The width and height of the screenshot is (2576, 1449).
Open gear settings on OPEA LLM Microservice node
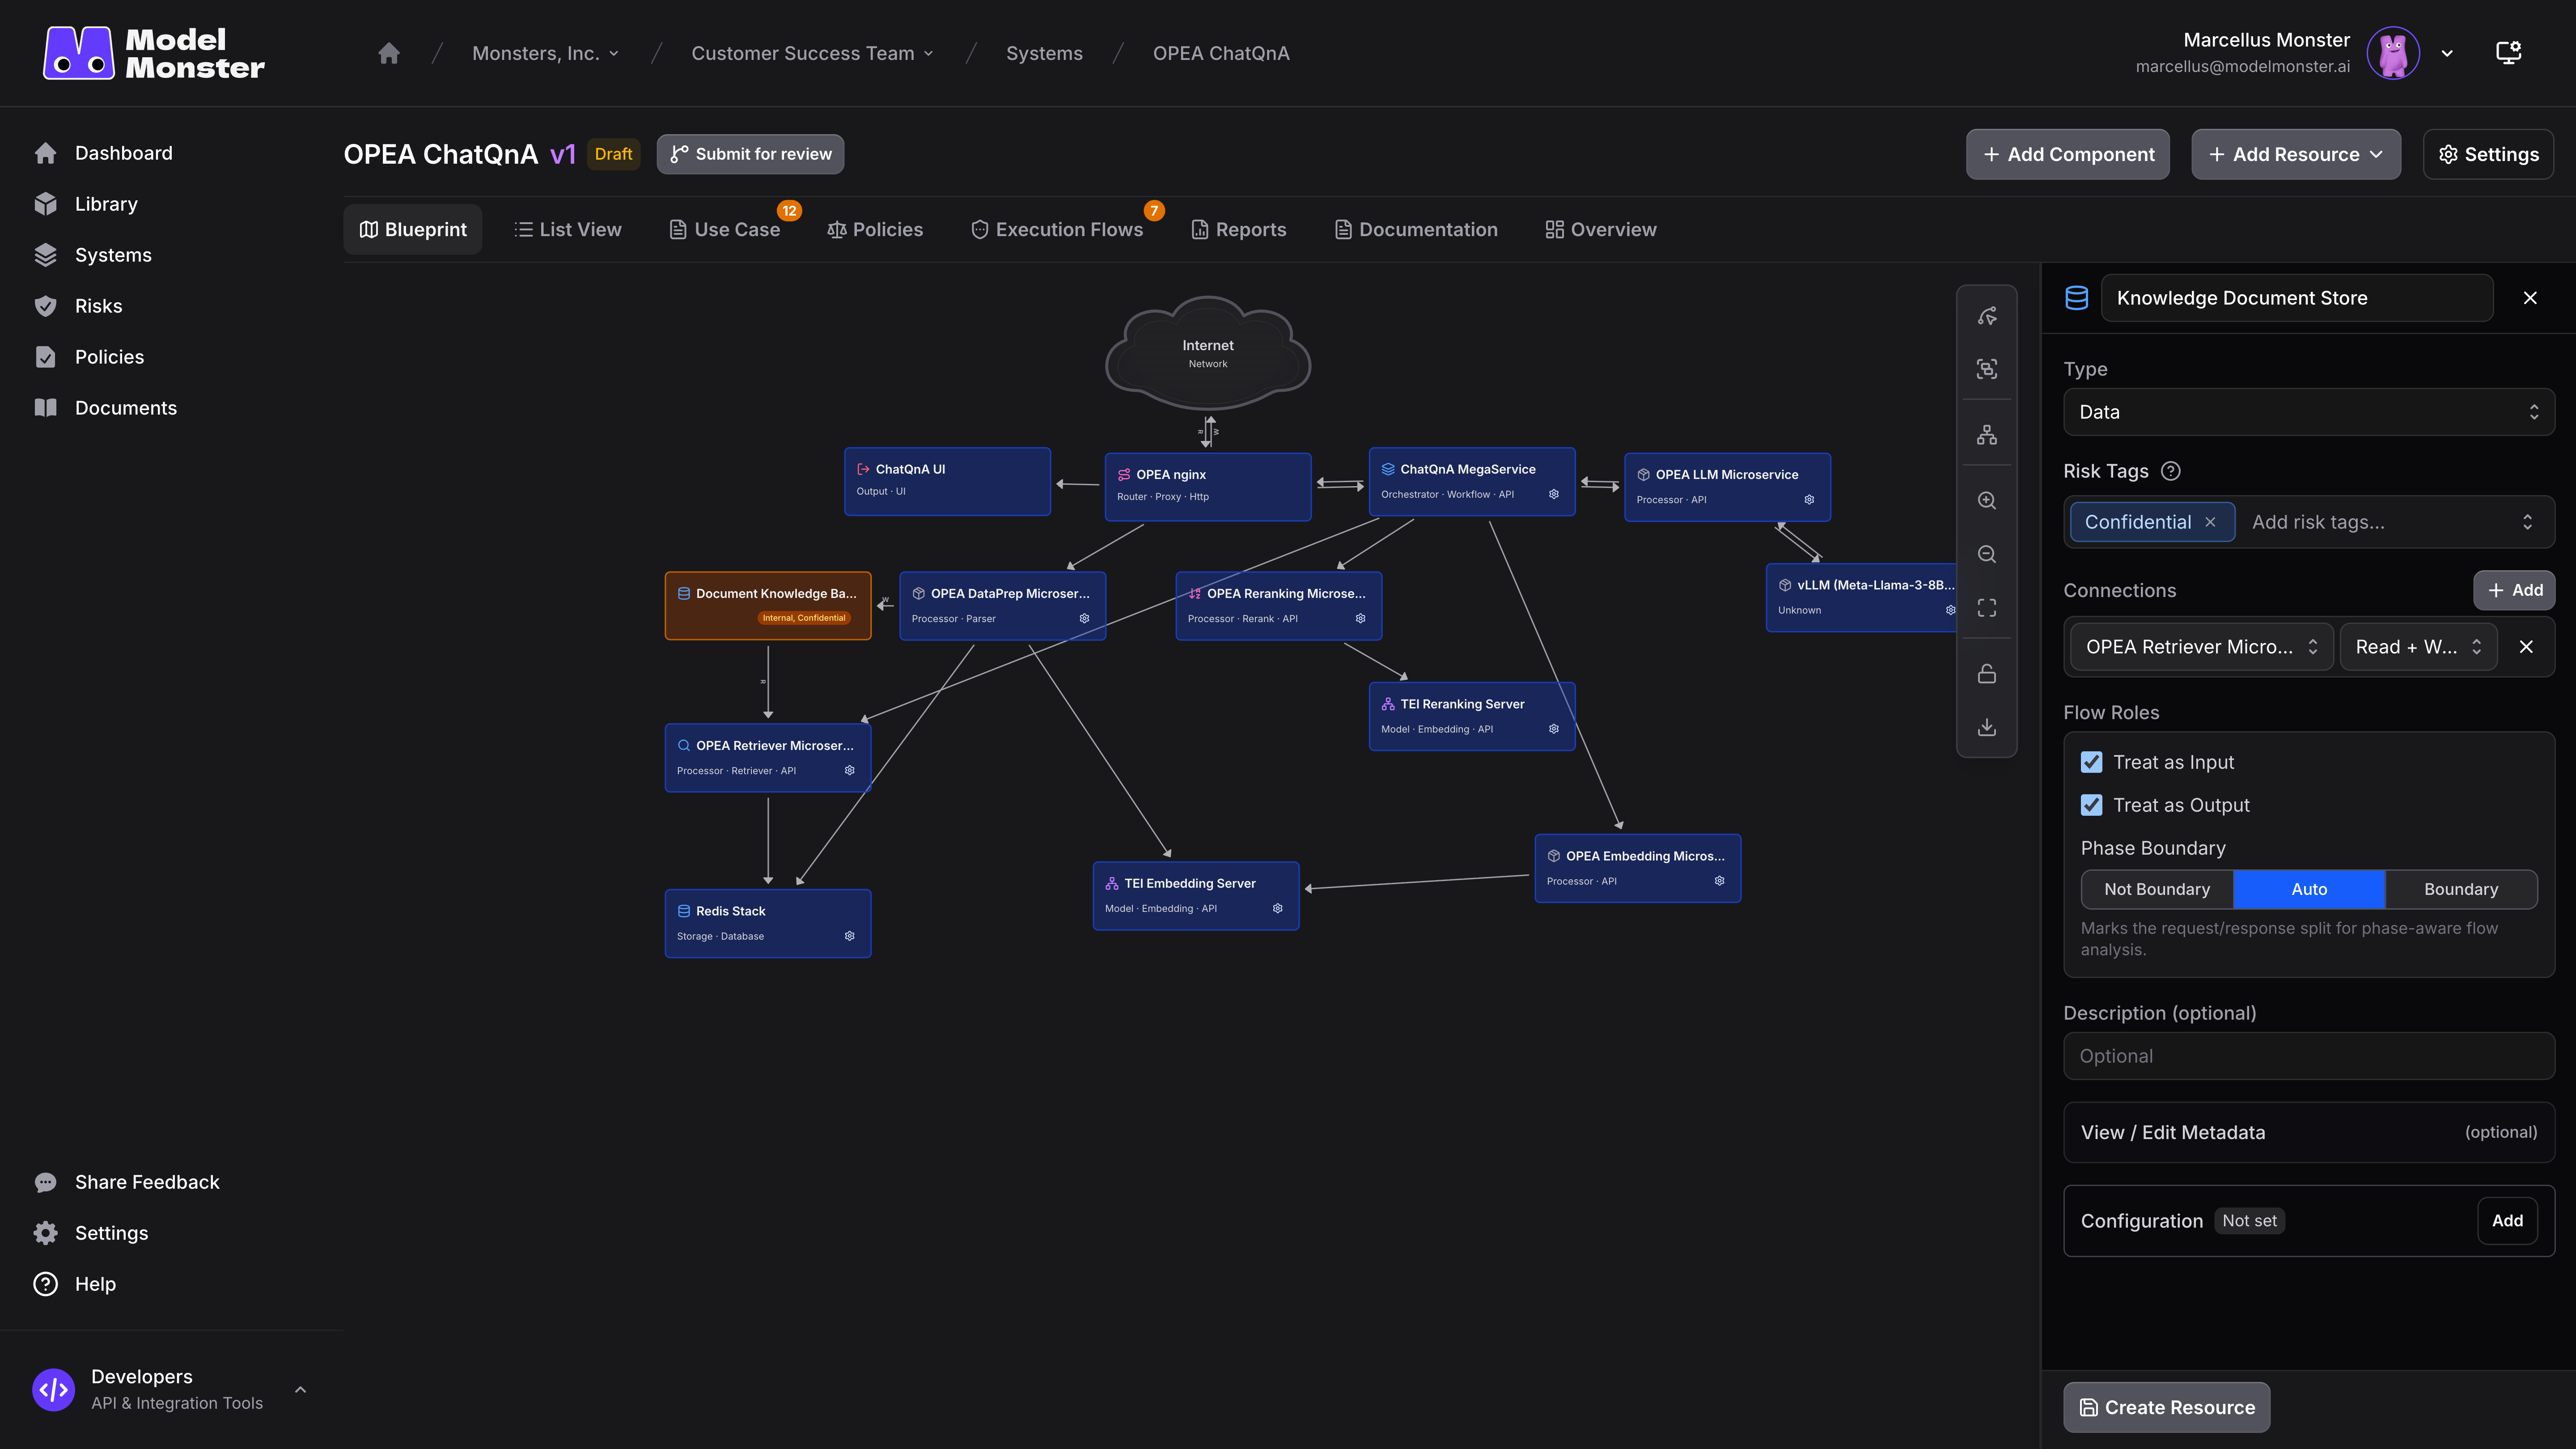click(x=1809, y=499)
